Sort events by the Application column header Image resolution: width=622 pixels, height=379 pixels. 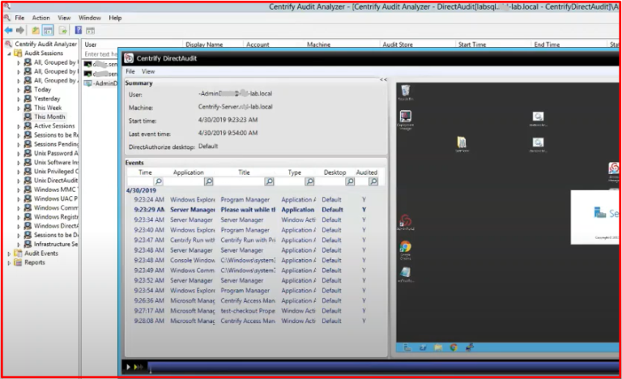coord(188,172)
